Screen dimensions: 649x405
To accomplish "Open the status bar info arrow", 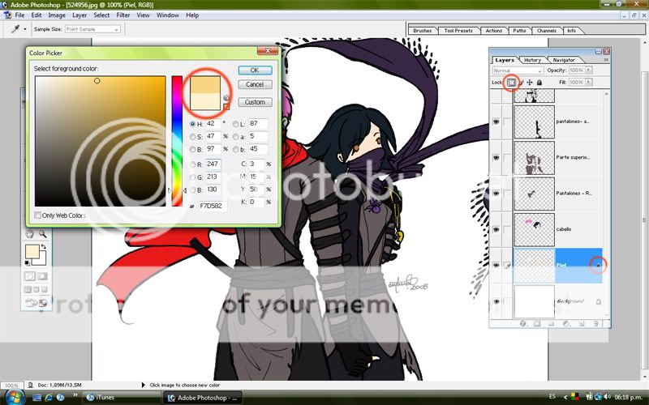I will coord(144,385).
